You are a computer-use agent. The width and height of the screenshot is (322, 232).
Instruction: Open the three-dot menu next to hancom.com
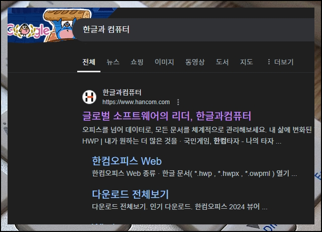[178, 102]
